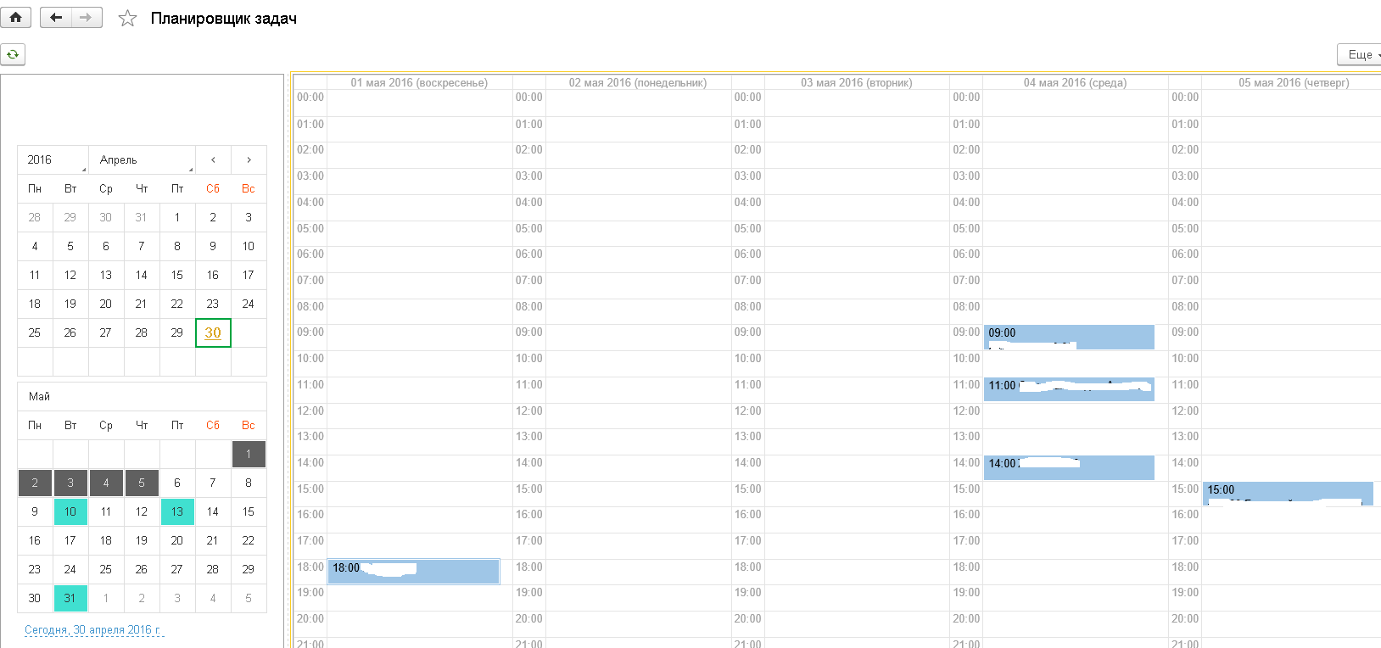Select May 20 in the calendar
The height and width of the screenshot is (648, 1381).
pyautogui.click(x=177, y=540)
